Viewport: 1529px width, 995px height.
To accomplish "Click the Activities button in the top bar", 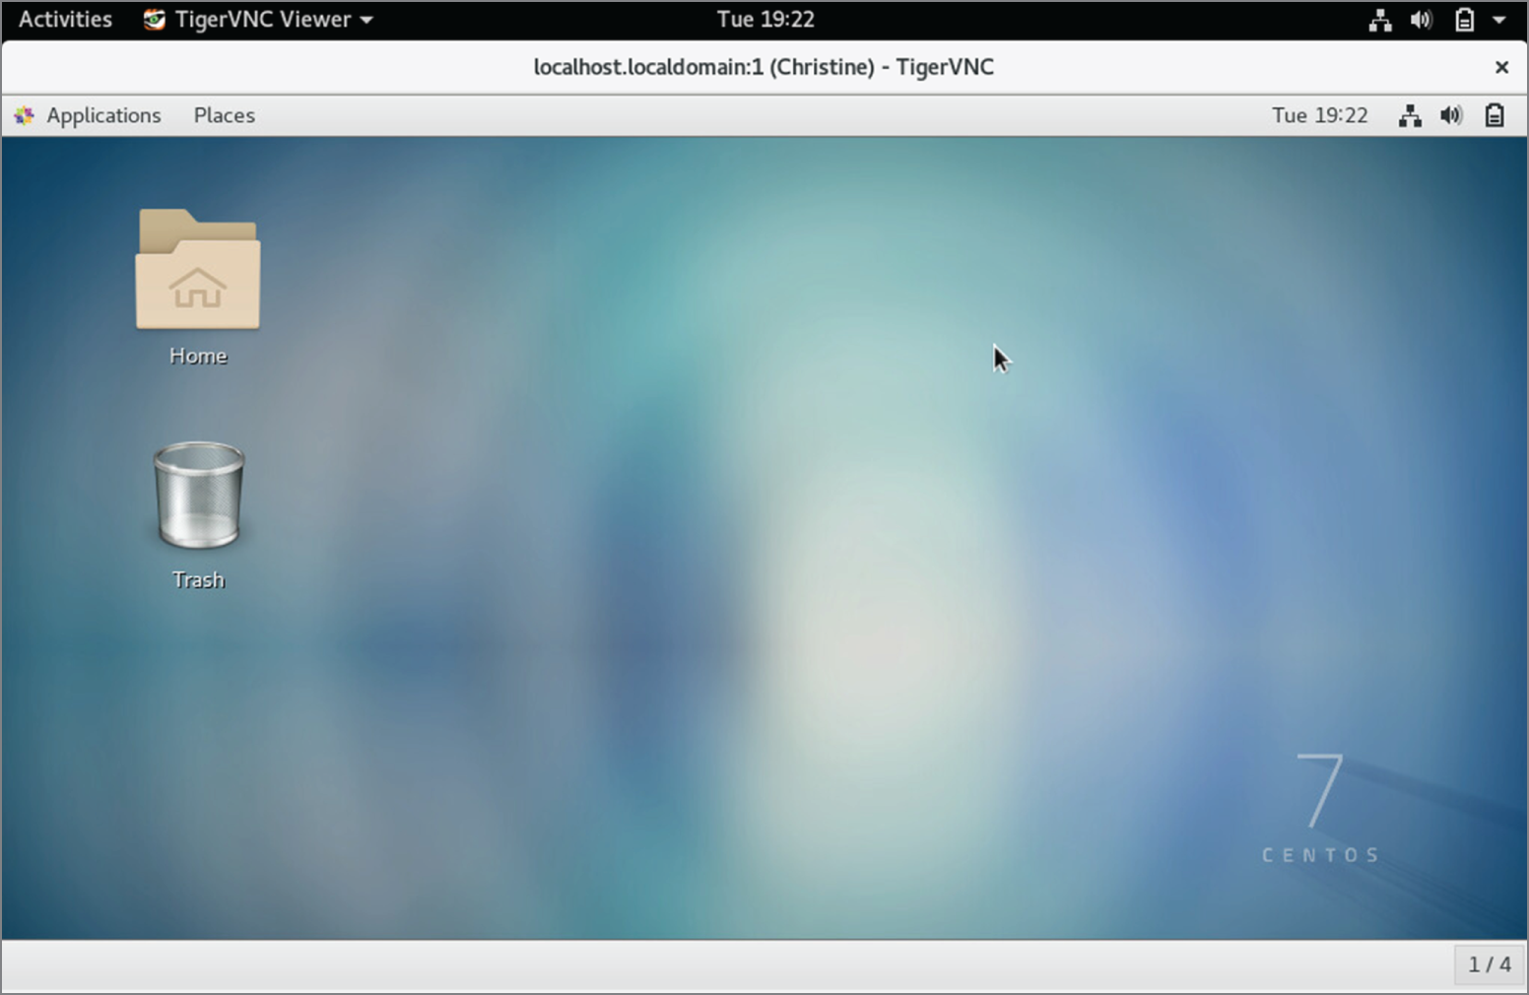I will click(x=65, y=19).
